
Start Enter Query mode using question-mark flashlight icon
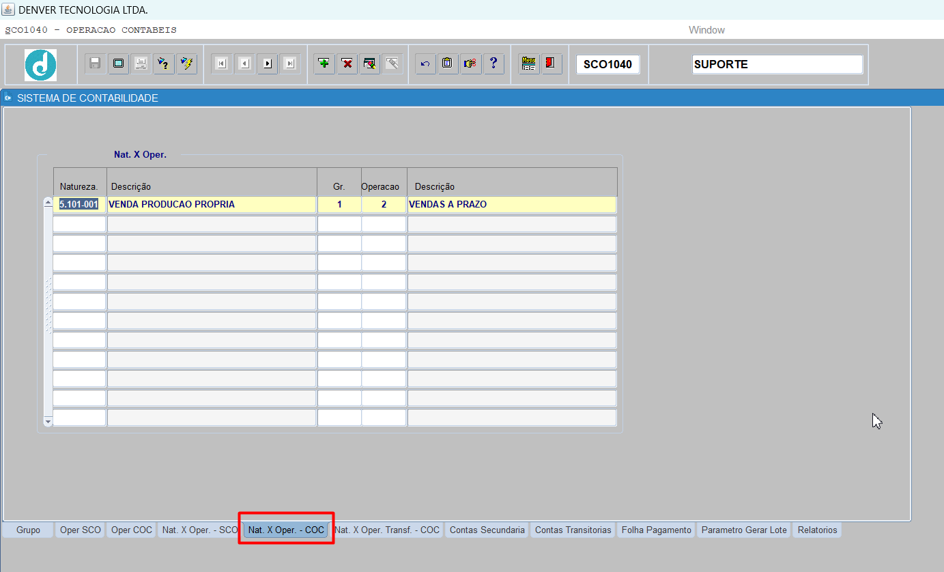point(164,63)
